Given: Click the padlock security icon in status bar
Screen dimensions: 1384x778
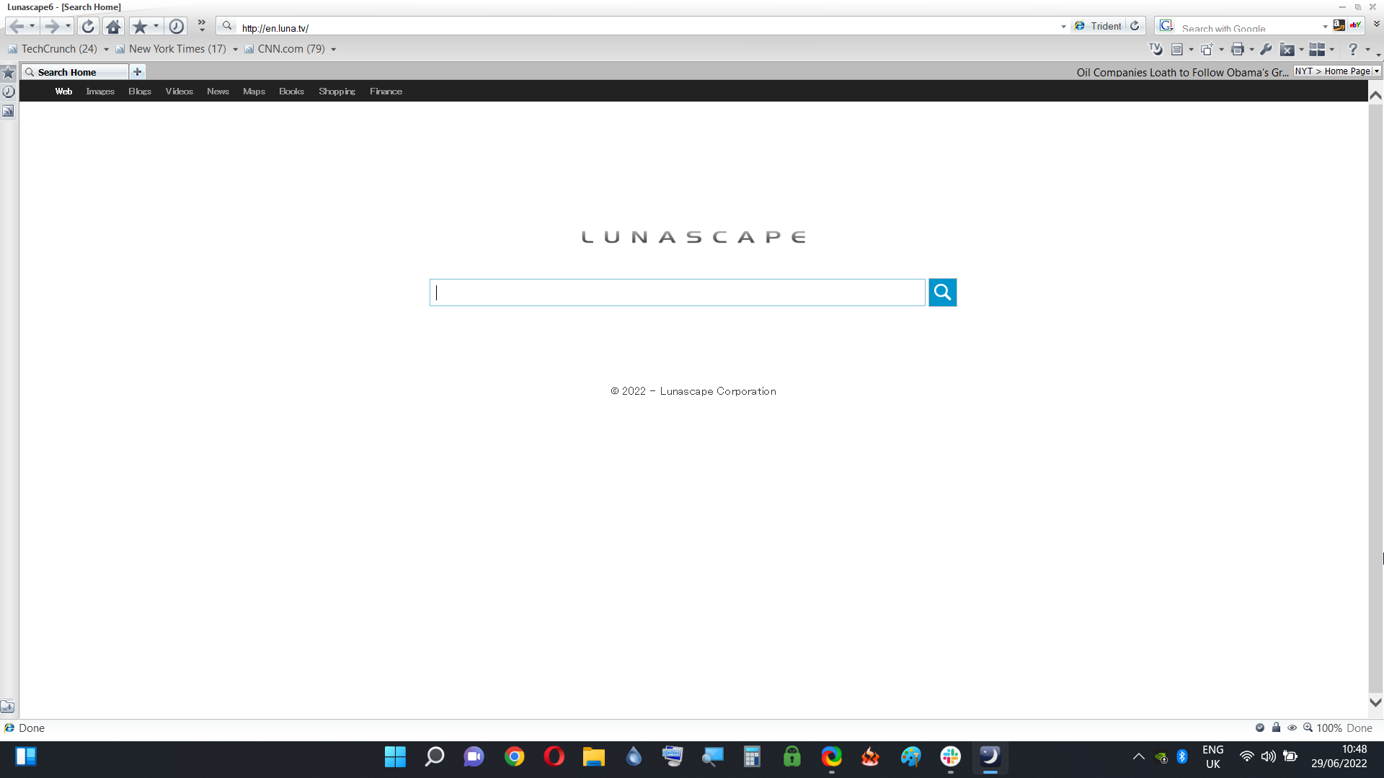Looking at the screenshot, I should pos(1276,728).
